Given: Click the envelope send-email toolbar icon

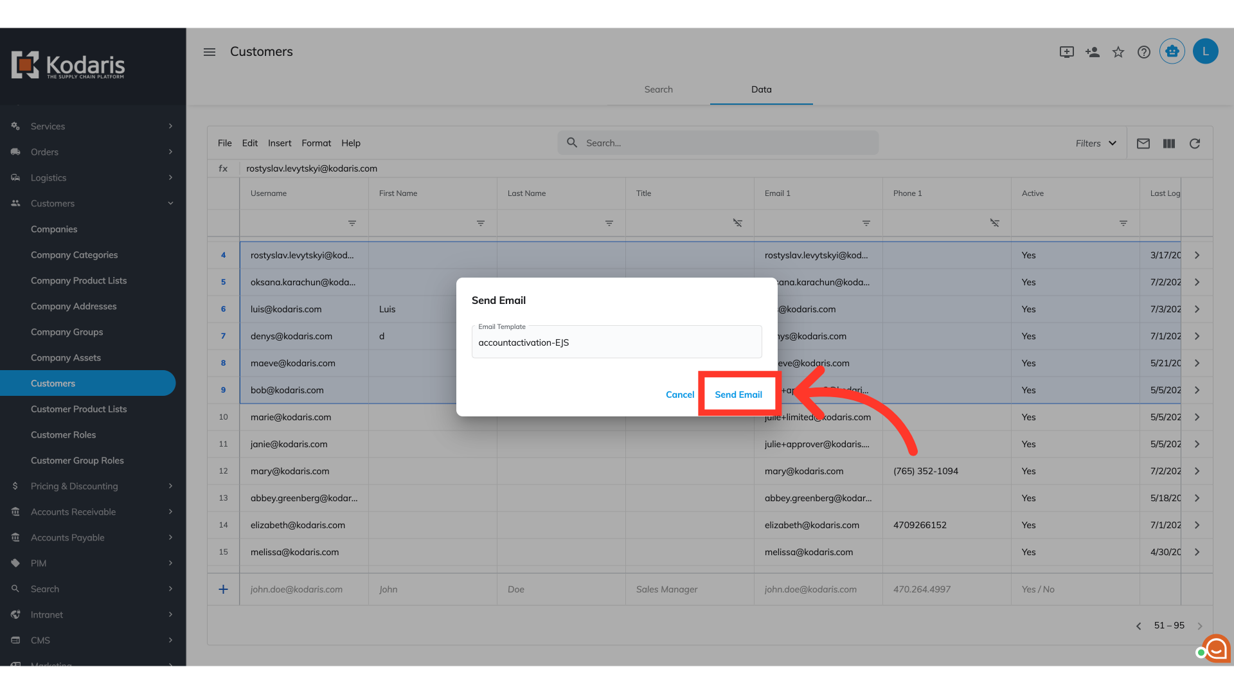Looking at the screenshot, I should pos(1143,143).
